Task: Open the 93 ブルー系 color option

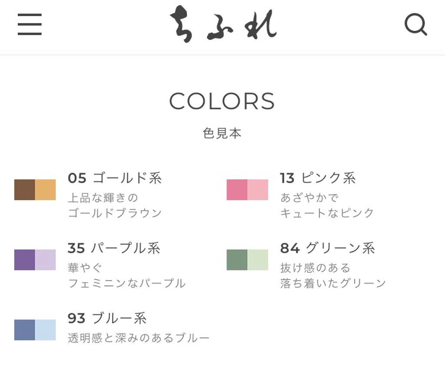Action: click(x=107, y=319)
